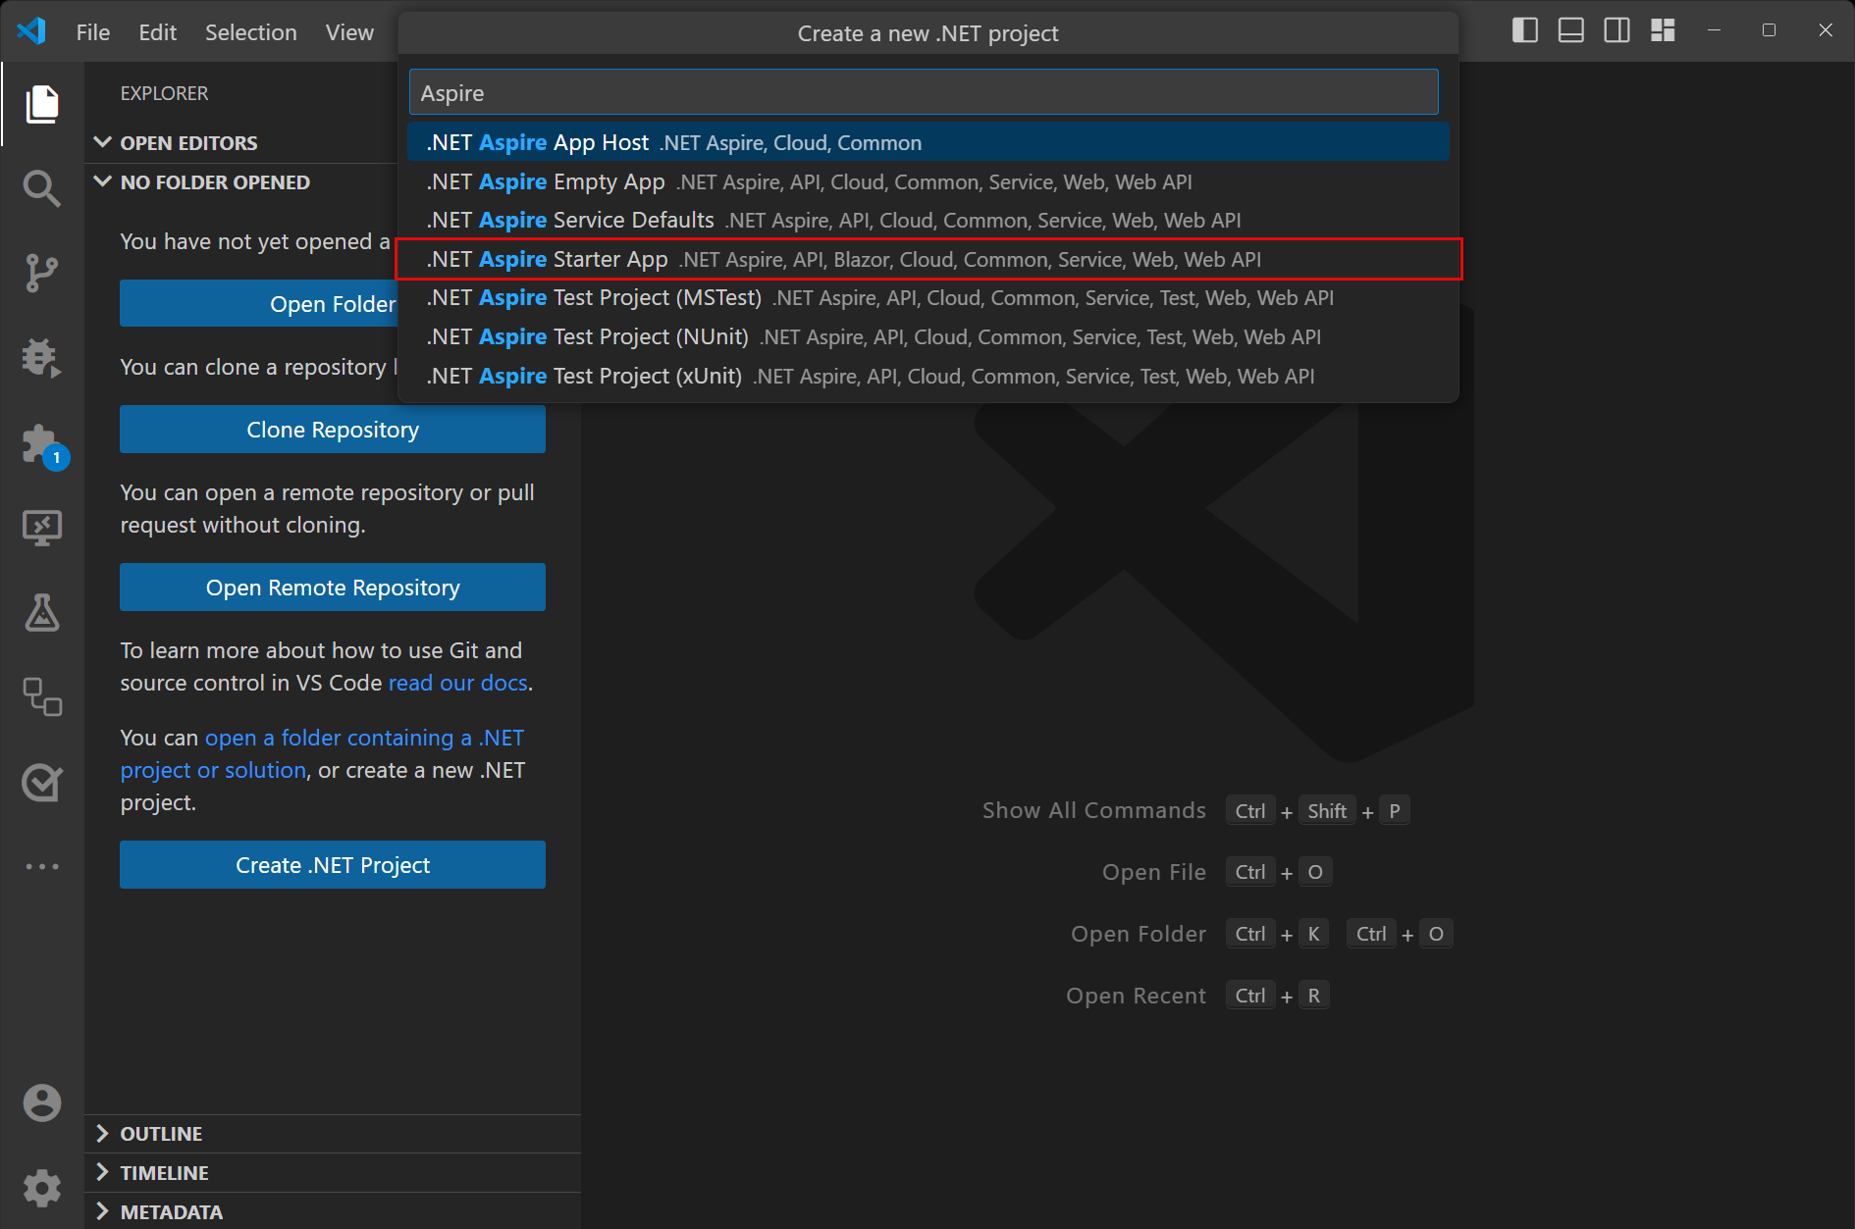Maximize the VS Code window
1855x1229 pixels.
coord(1770,30)
